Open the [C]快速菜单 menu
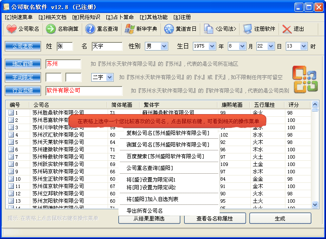Image resolution: width=326 pixels, height=239 pixels. tap(19, 17)
